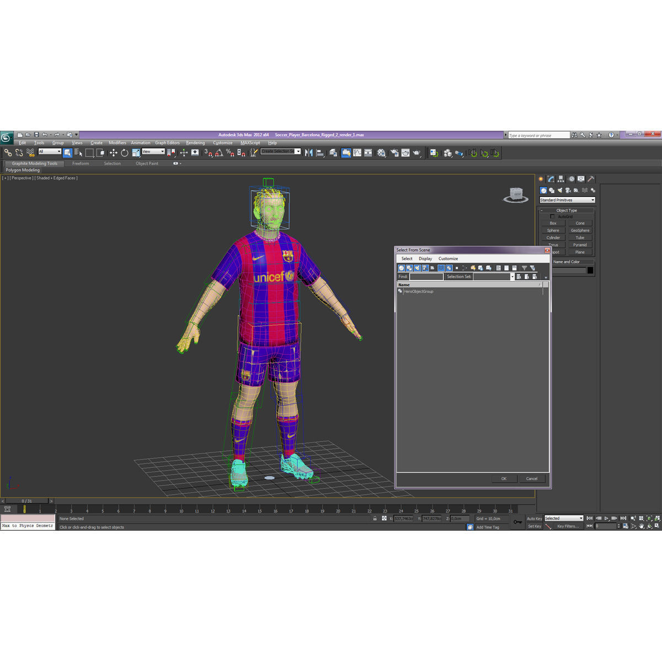The width and height of the screenshot is (662, 662).
Task: Collapse the Object Type rollout
Action: (x=567, y=210)
